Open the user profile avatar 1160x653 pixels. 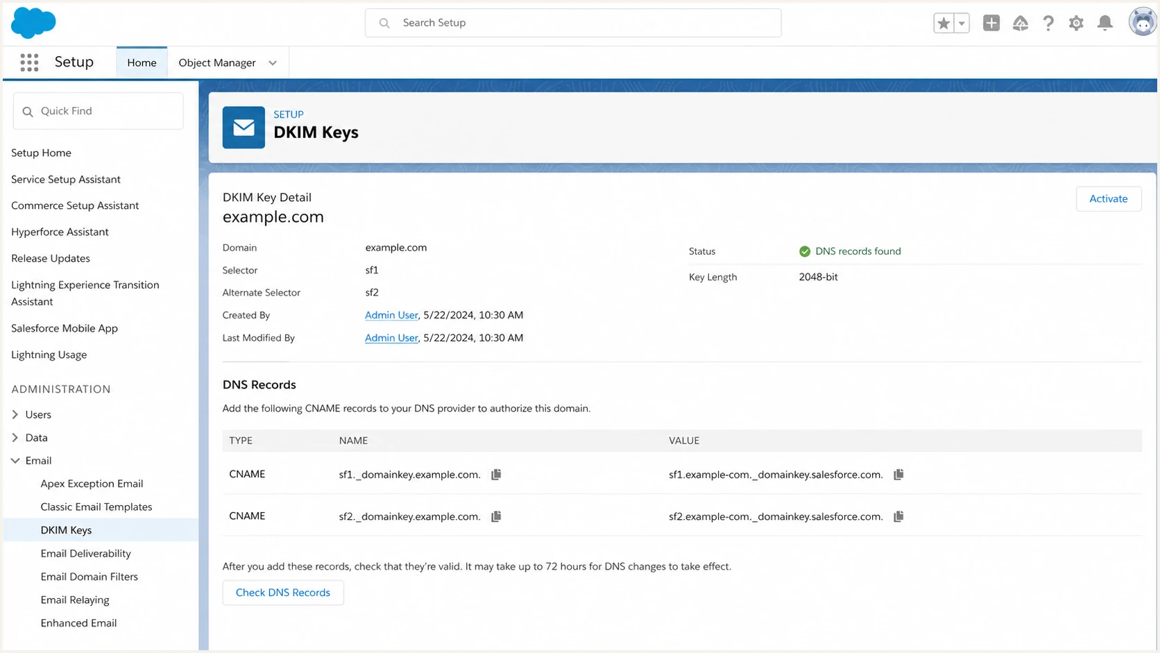(x=1143, y=22)
